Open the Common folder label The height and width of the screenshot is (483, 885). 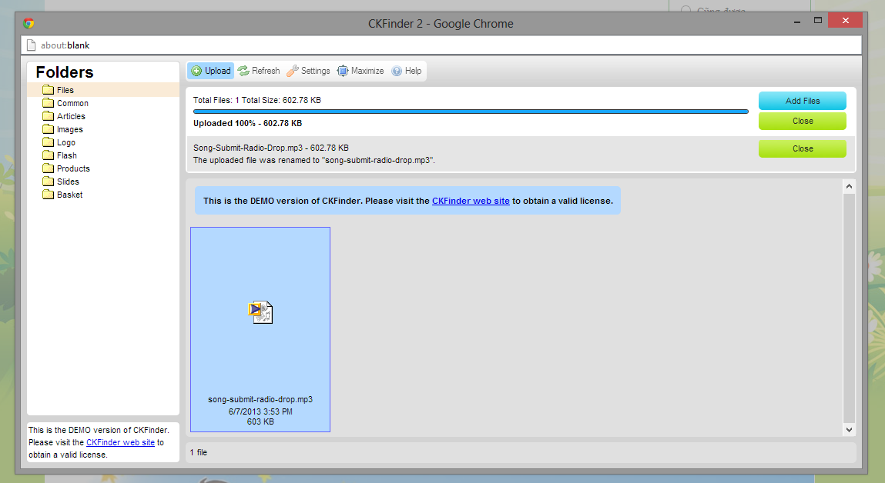coord(73,103)
